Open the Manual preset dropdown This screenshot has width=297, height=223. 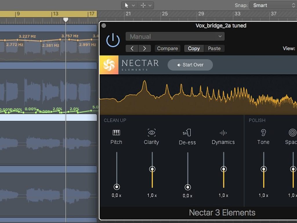[175, 36]
